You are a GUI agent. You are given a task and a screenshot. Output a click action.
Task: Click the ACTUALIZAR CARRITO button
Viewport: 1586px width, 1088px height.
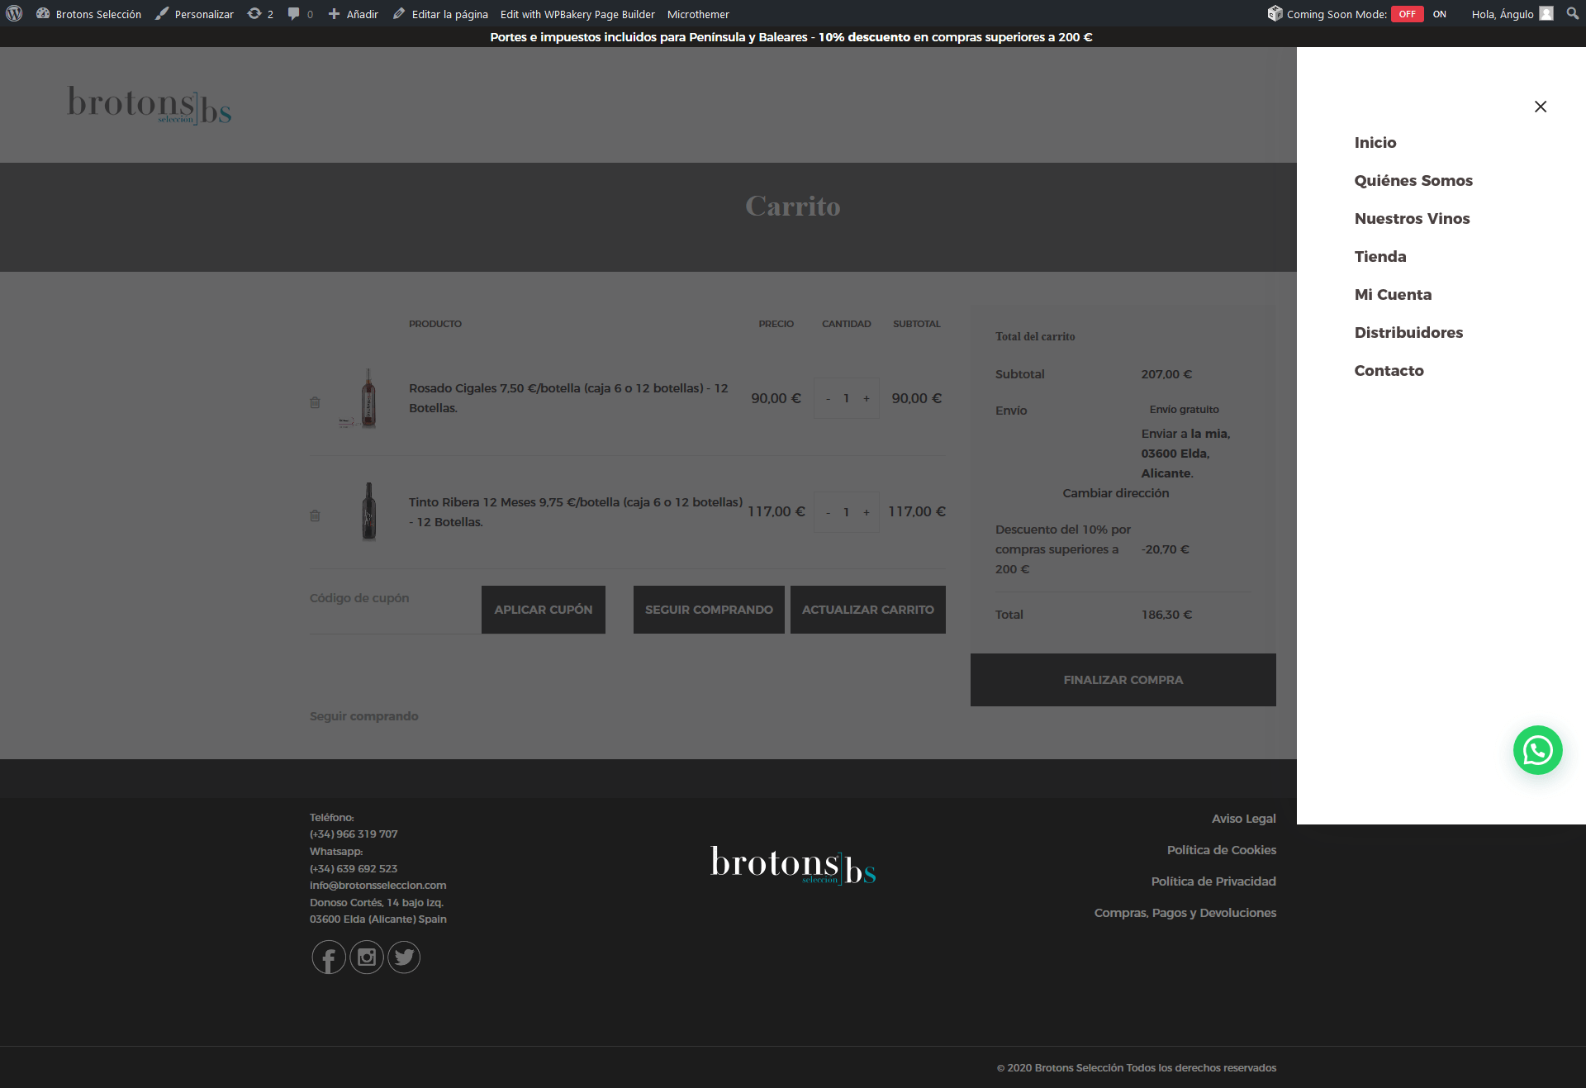point(868,610)
